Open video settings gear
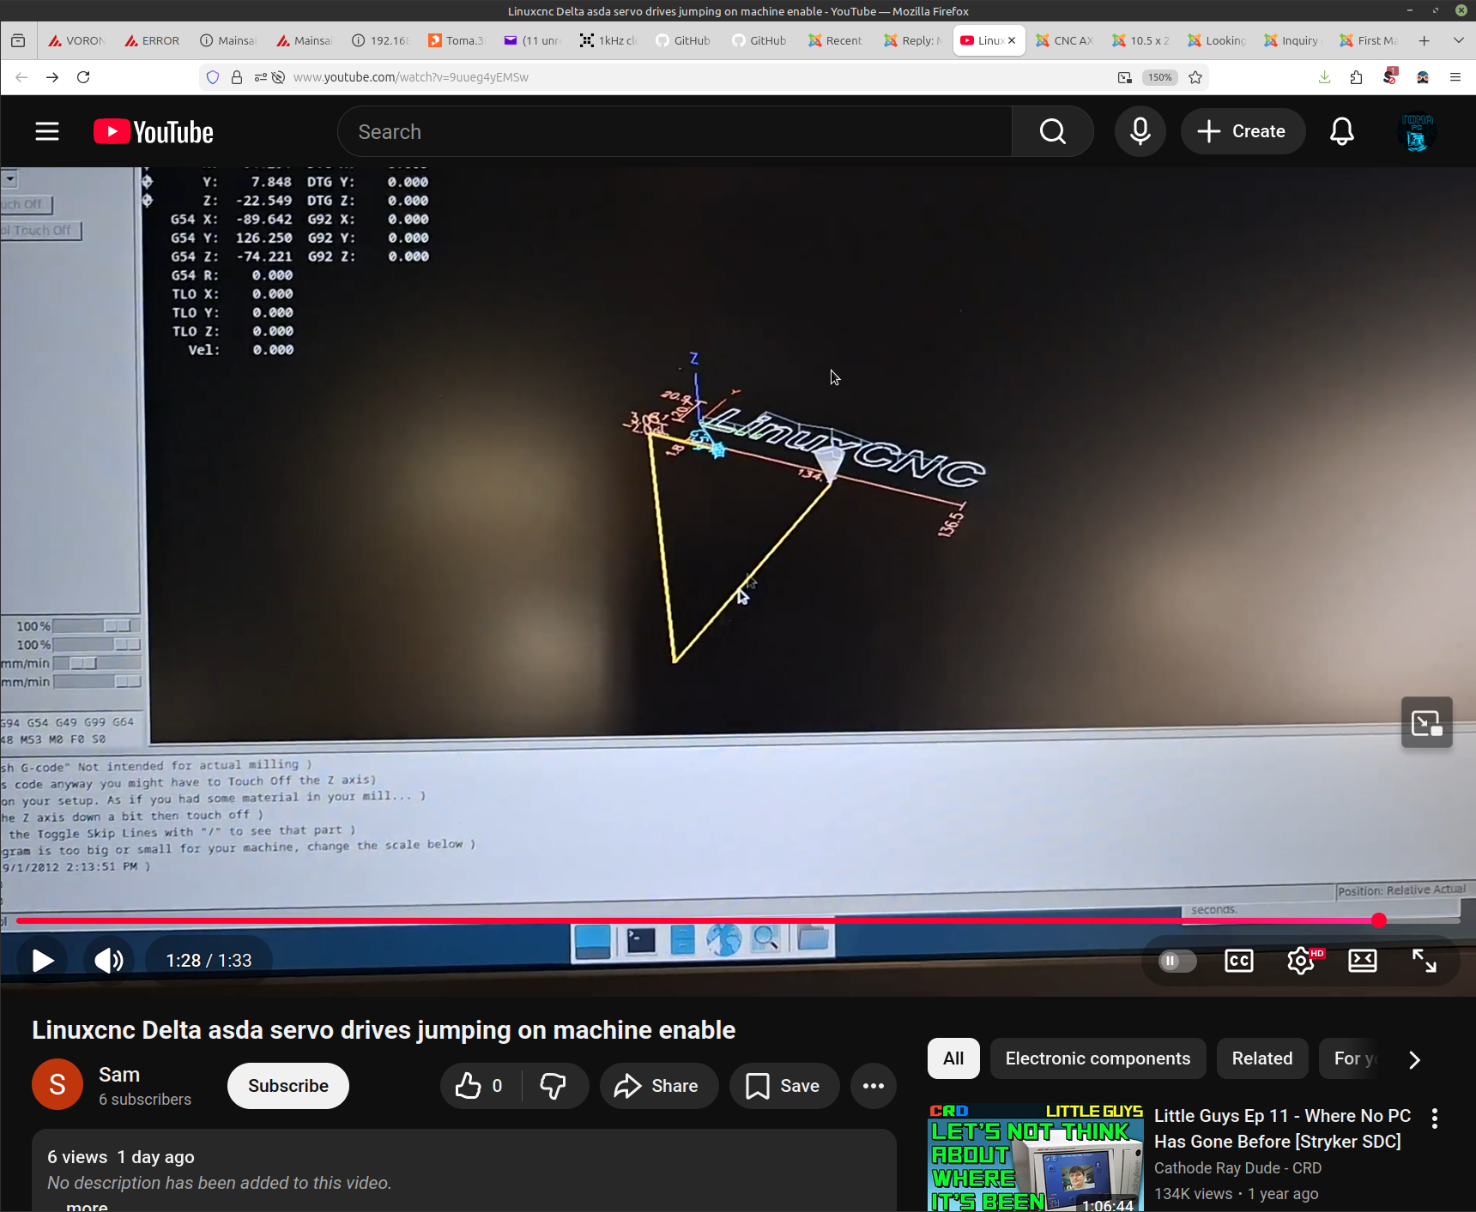1476x1212 pixels. (1301, 961)
